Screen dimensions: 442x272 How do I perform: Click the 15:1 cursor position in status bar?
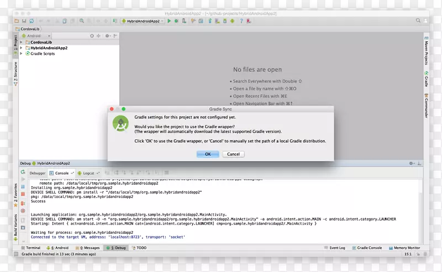pos(408,254)
